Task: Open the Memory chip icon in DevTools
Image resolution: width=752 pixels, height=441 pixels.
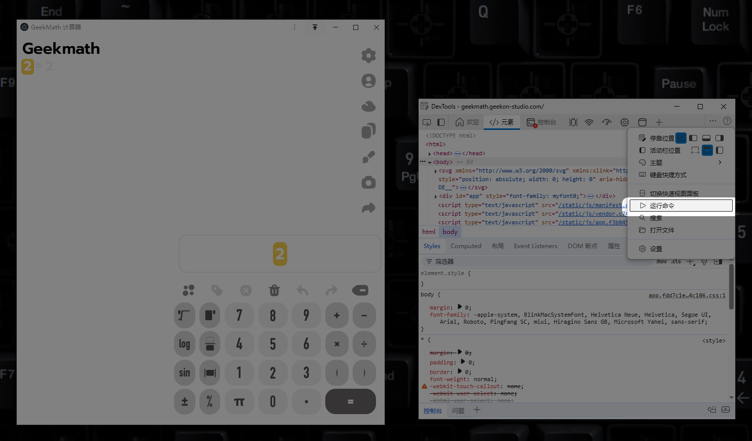Action: (625, 122)
